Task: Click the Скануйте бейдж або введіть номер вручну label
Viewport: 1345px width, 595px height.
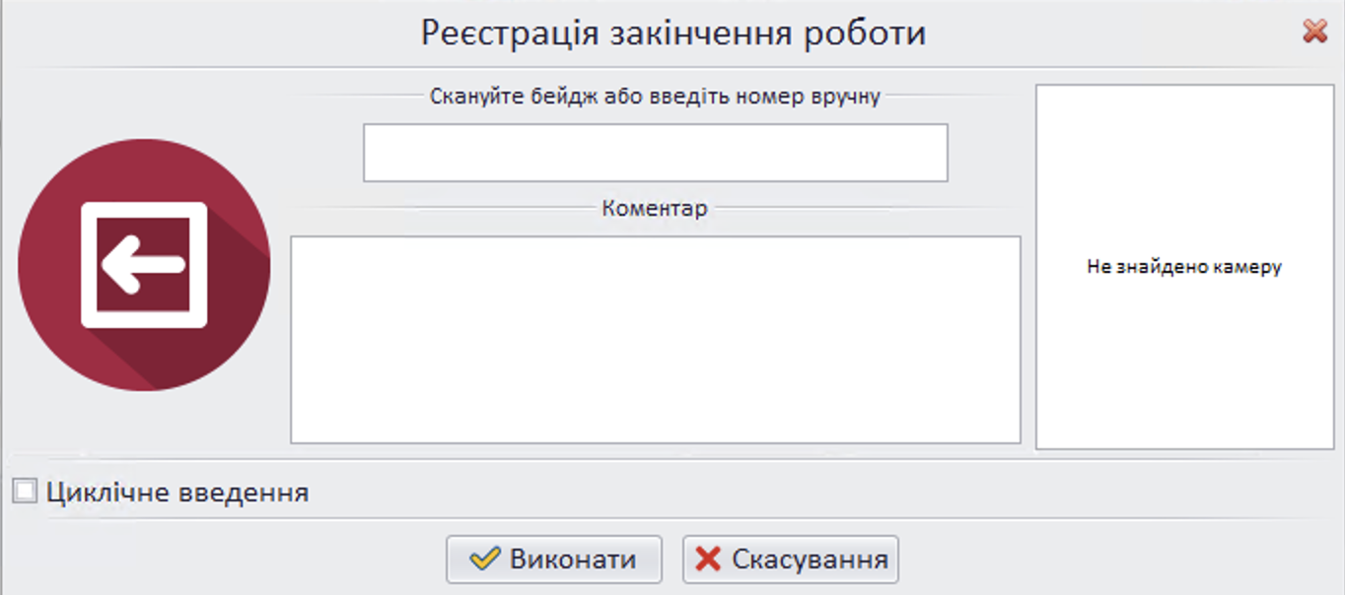Action: (x=655, y=97)
